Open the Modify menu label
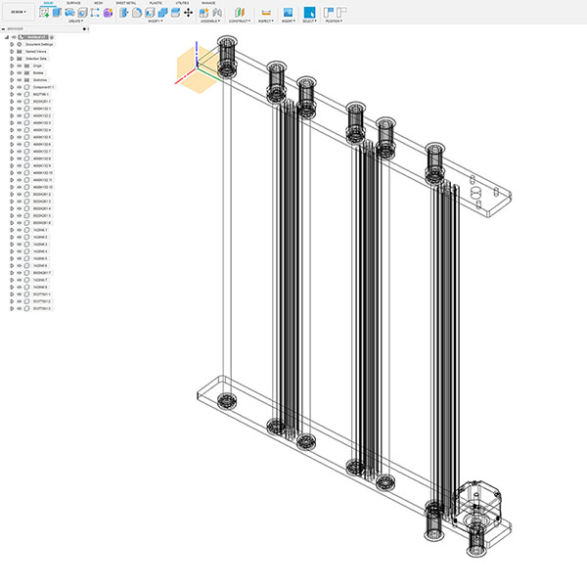This screenshot has width=587, height=587. coord(155,22)
